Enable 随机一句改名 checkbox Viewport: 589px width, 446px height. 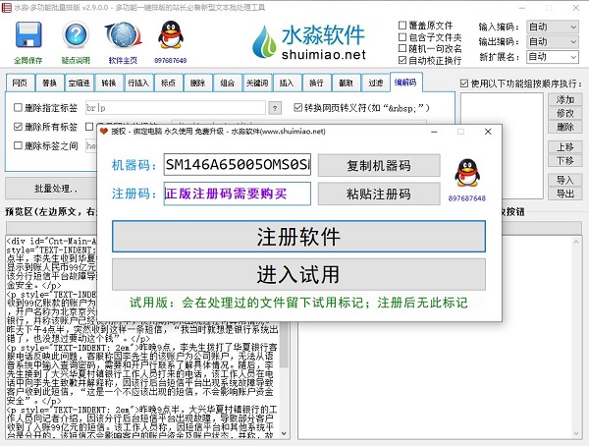(402, 48)
